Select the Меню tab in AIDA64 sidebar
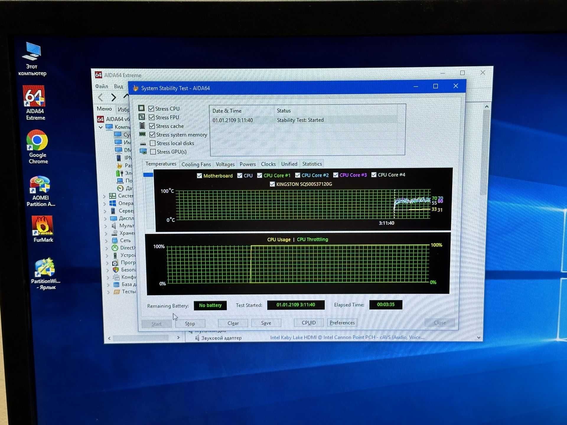 pos(104,109)
